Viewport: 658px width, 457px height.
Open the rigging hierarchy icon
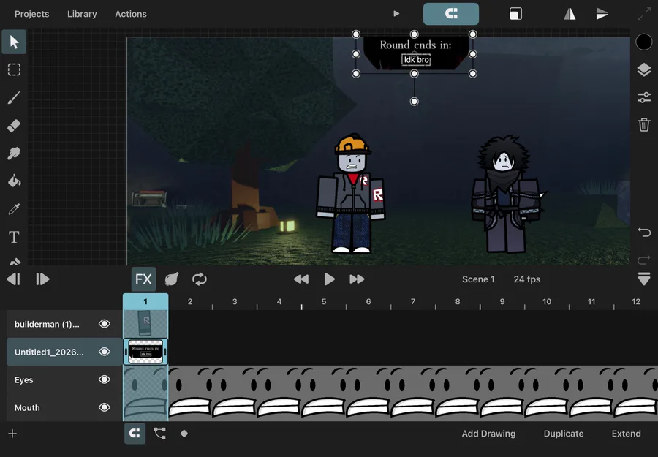click(159, 434)
